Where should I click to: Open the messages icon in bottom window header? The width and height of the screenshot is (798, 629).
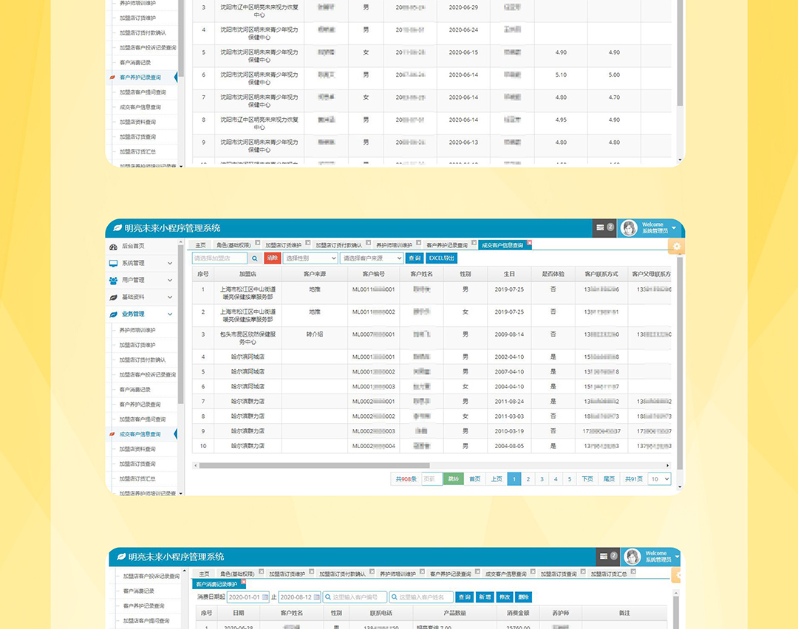click(607, 557)
